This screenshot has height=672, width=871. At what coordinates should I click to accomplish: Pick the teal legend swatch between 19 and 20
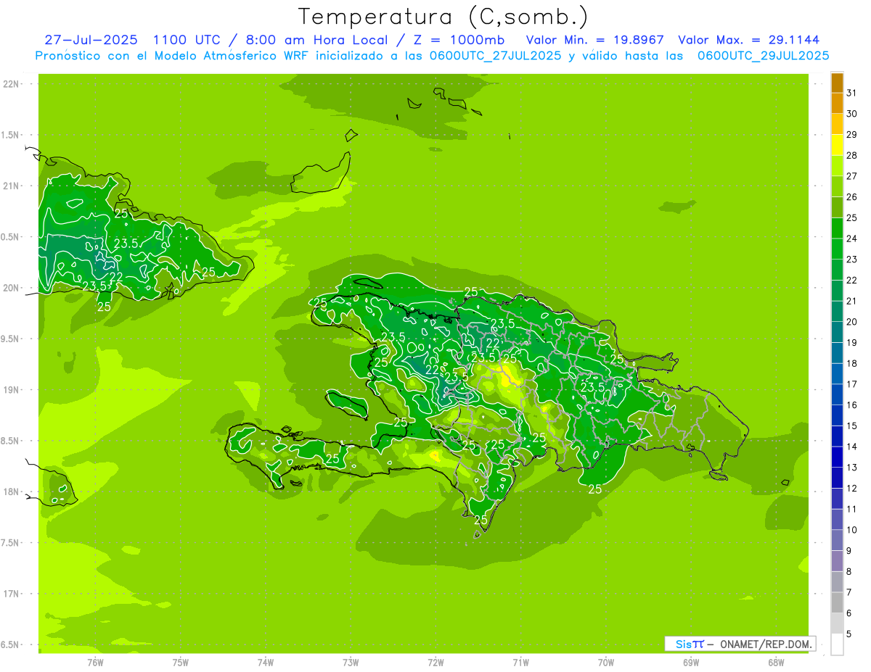[837, 333]
